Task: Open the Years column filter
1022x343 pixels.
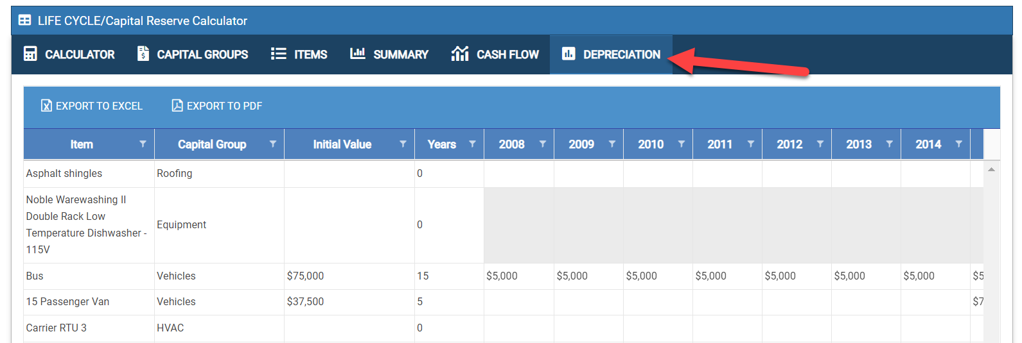Action: (472, 144)
